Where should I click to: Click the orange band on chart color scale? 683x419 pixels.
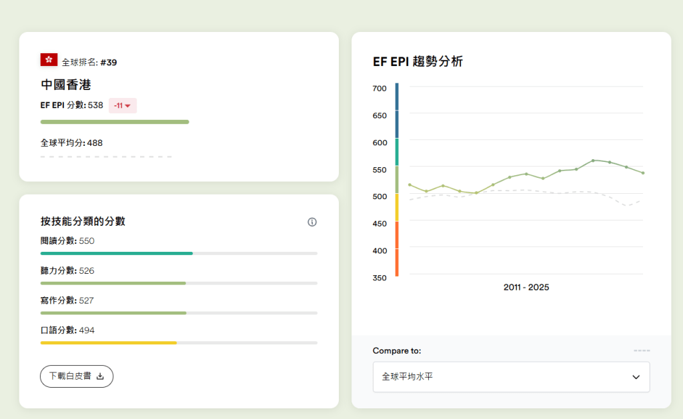coord(397,248)
